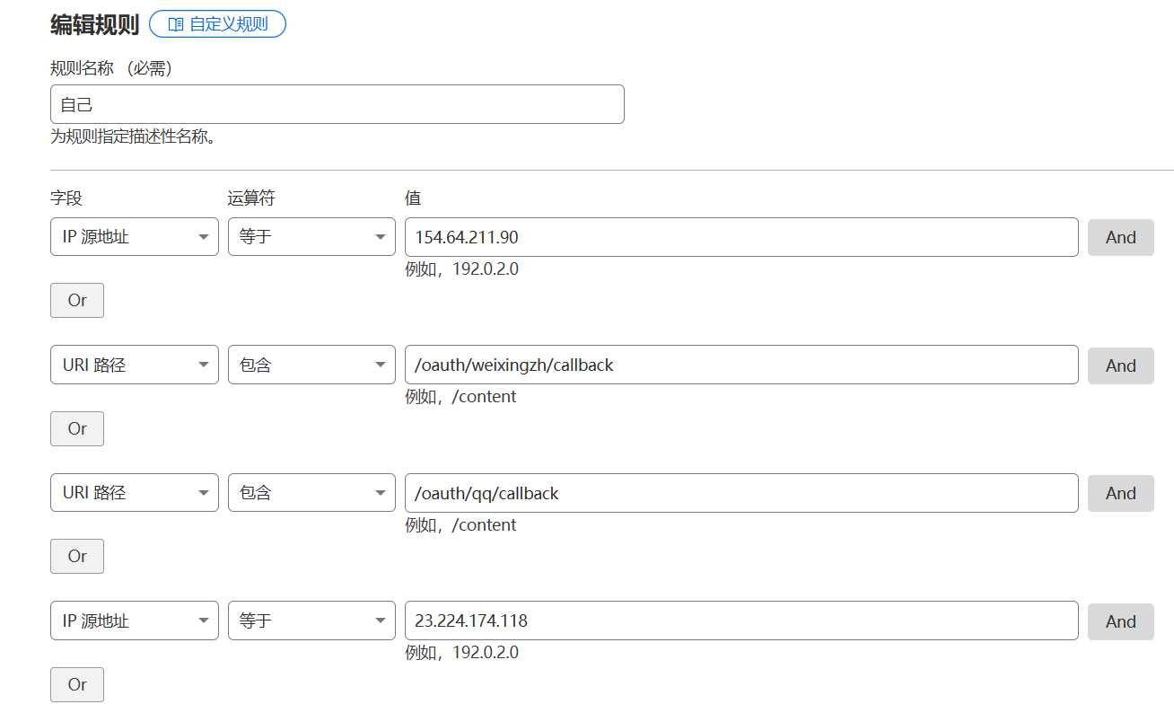Screen dimensions: 1174x704
Task: Click example text 例如，192.0.2.0 under 154.64.211.90
Action: point(462,268)
